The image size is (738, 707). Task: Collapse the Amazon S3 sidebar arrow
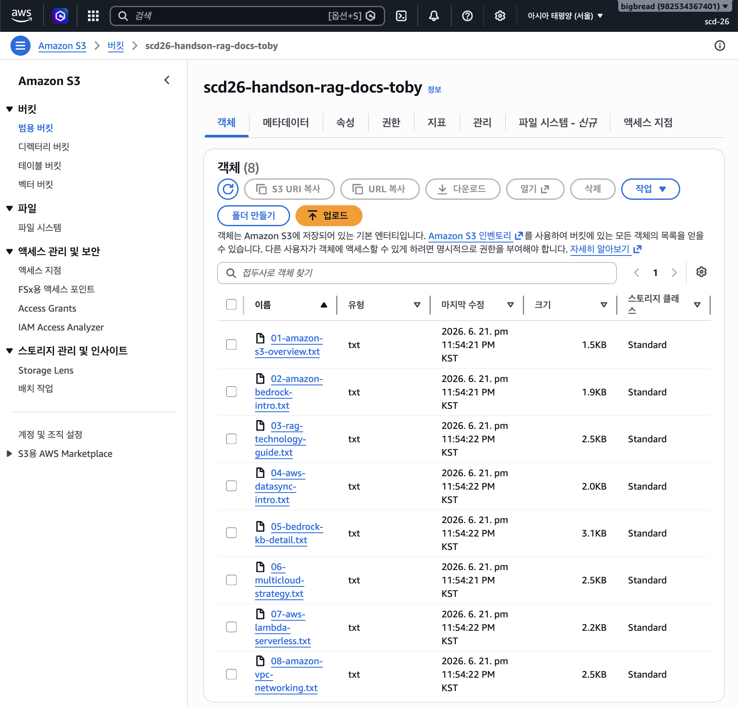coord(167,80)
